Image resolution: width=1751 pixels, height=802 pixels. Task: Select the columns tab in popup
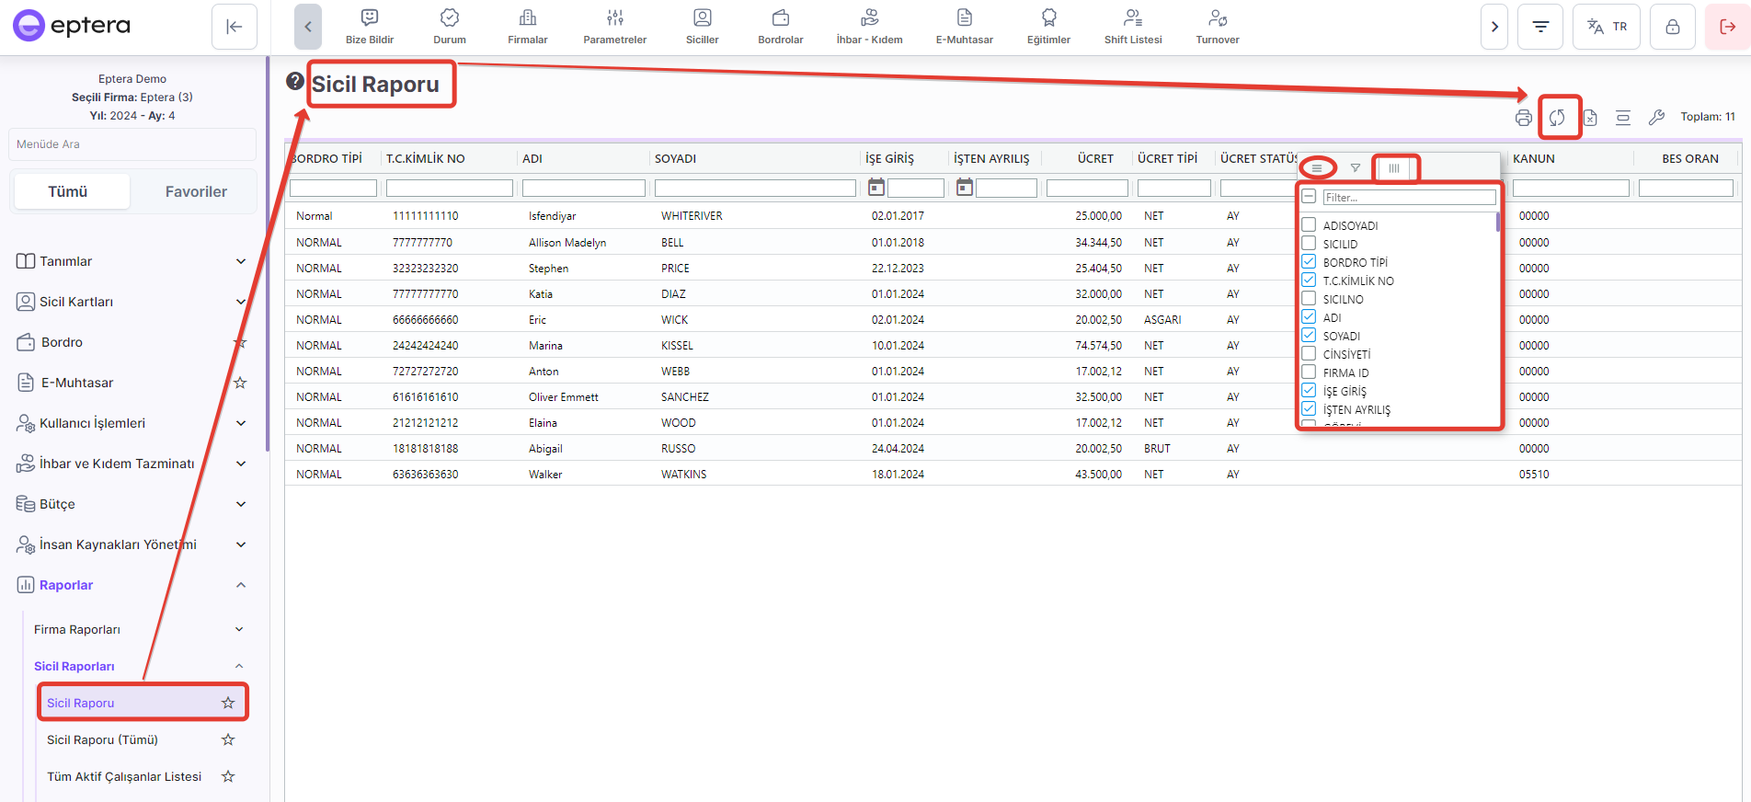tap(1394, 168)
